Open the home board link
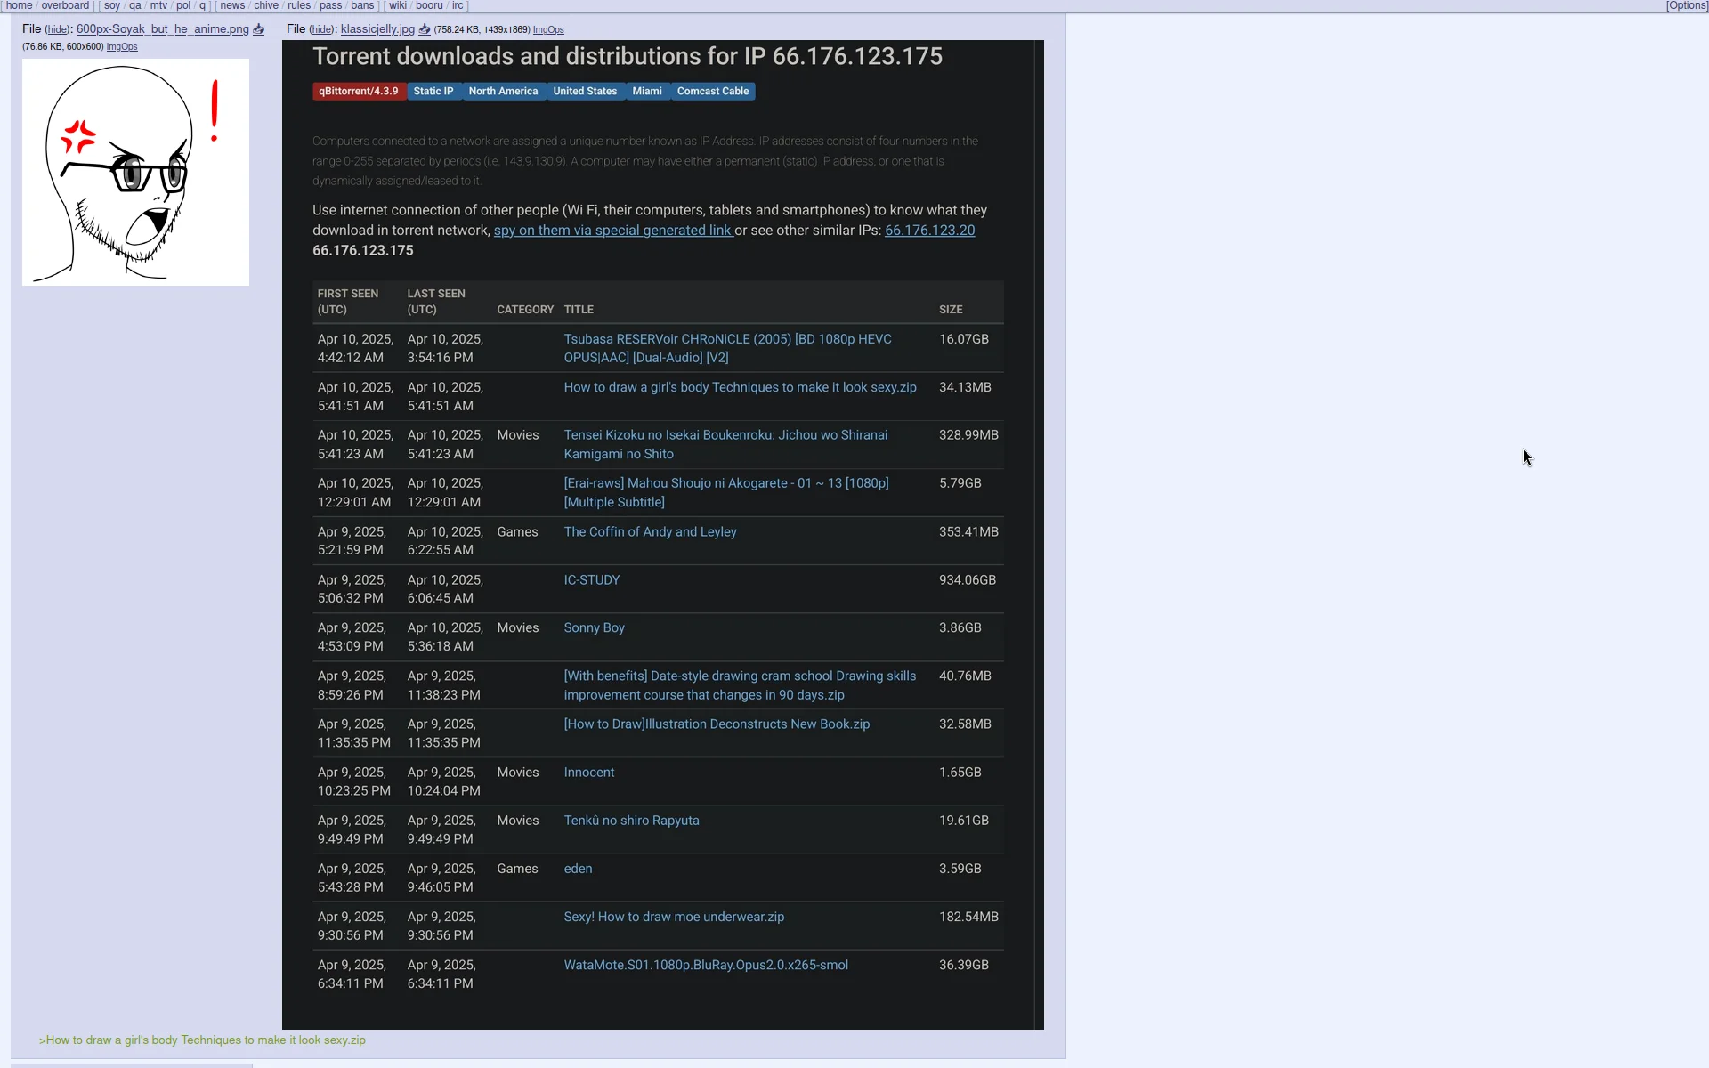 tap(20, 5)
